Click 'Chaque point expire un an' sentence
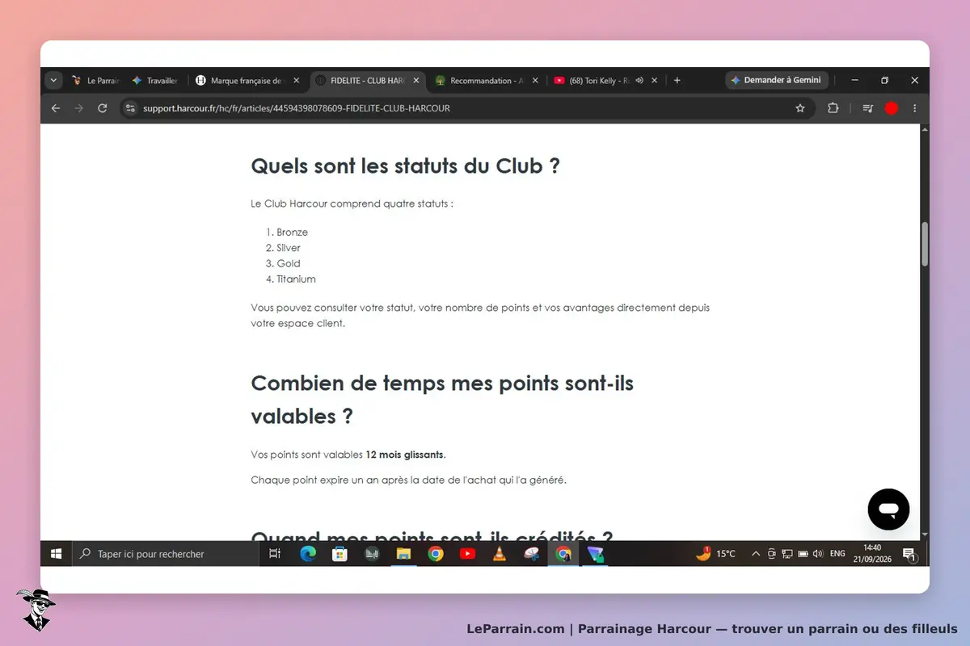This screenshot has width=970, height=646. pos(409,480)
